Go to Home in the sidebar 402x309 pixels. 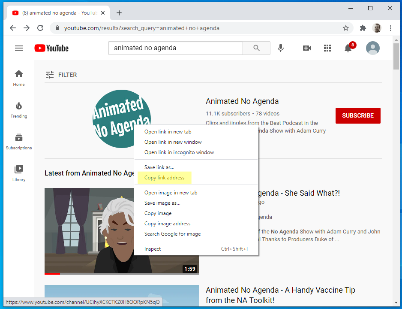click(x=19, y=78)
